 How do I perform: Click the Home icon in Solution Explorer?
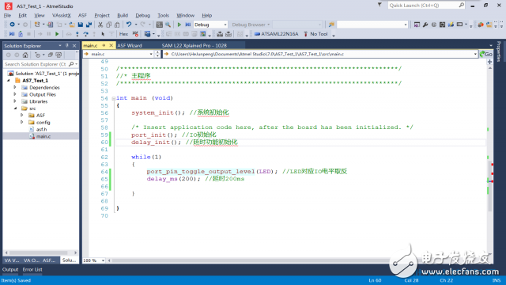tap(25, 55)
